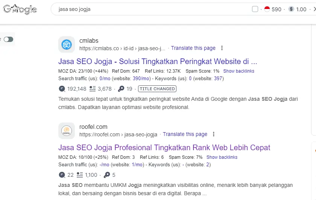This screenshot has width=316, height=200.
Task: Click Show backlinks for roofel.com result
Action: (222, 157)
